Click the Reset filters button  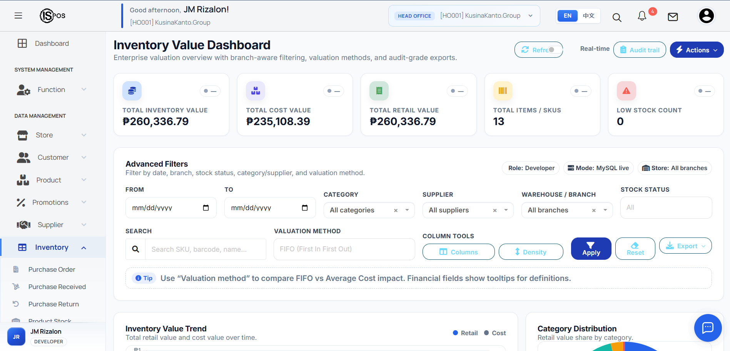tap(635, 249)
